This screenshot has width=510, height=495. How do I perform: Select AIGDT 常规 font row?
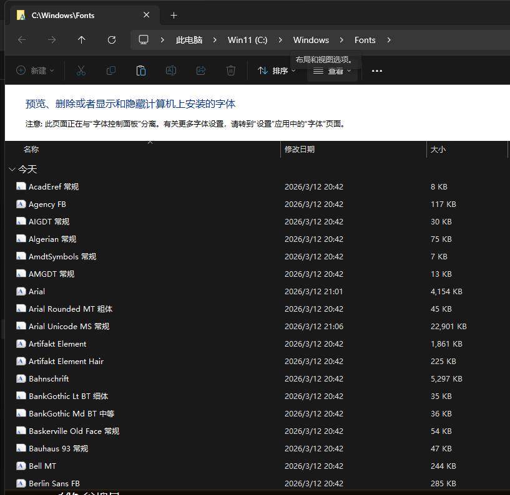(49, 221)
